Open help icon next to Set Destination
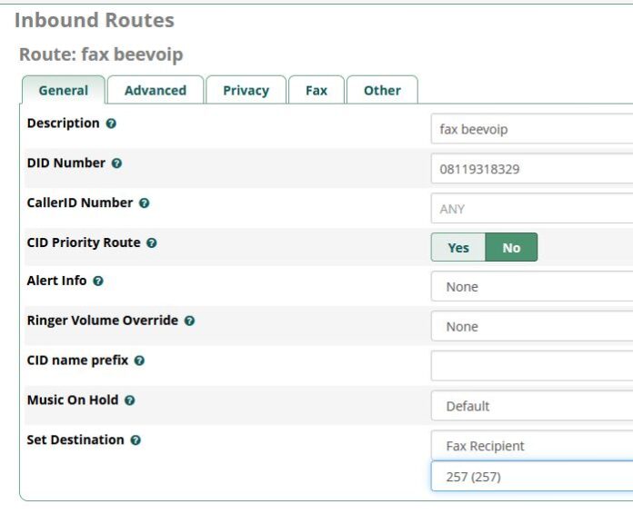Image resolution: width=633 pixels, height=514 pixels. (136, 440)
